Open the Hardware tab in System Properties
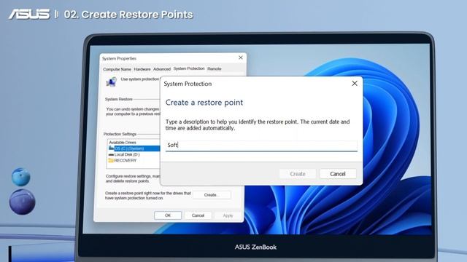 click(x=142, y=69)
